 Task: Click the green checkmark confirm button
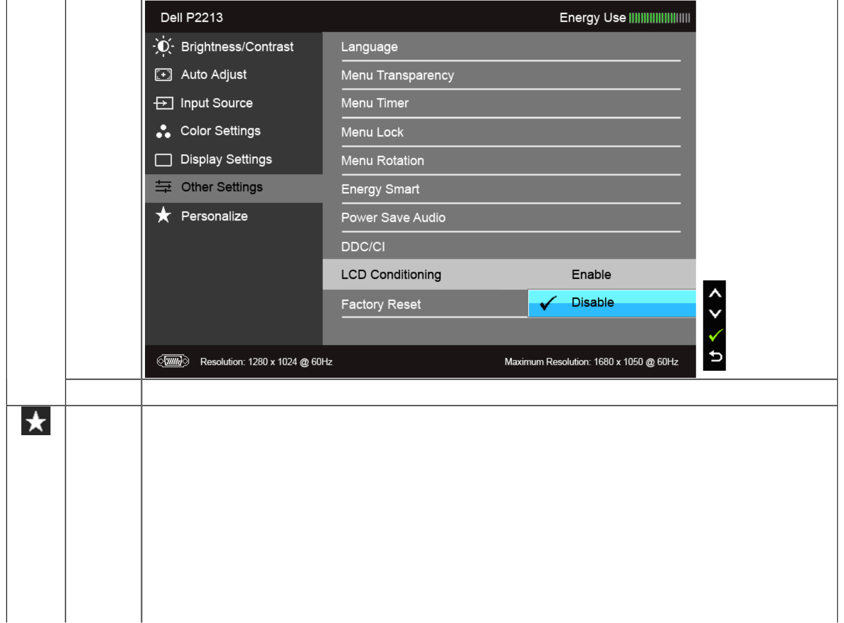coord(715,335)
